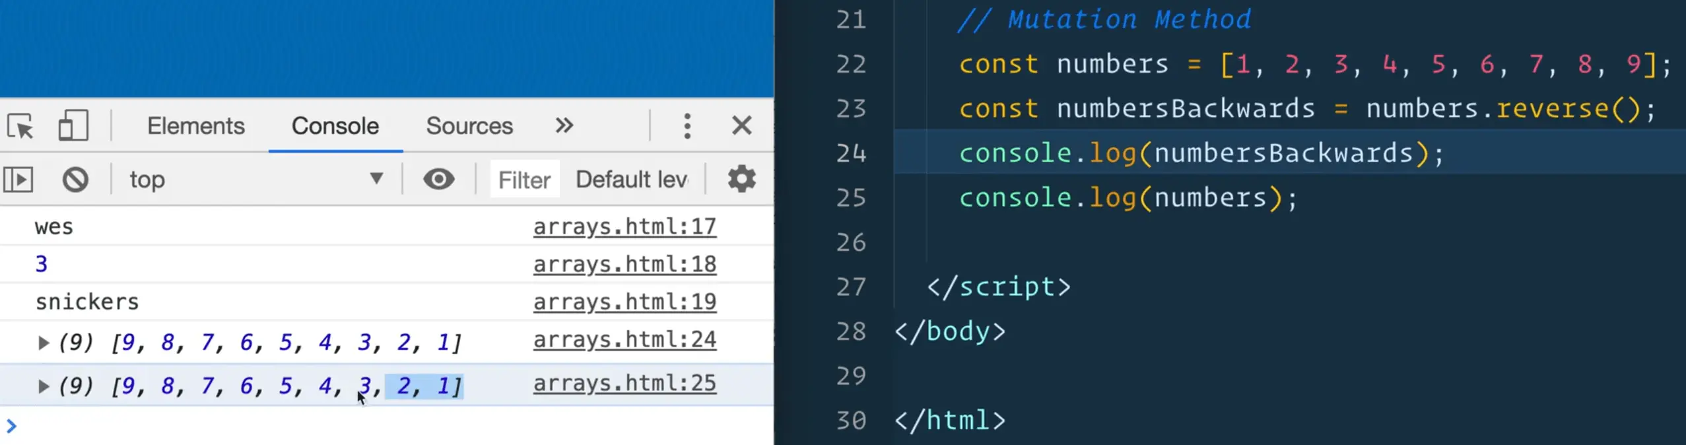1686x445 pixels.
Task: Activate the inspect element picker icon
Action: (x=21, y=125)
